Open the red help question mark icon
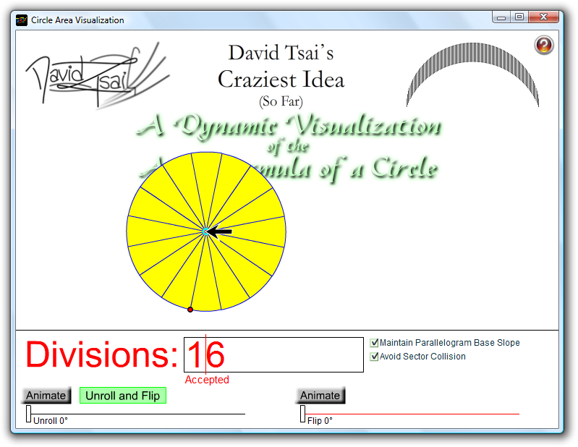This screenshot has width=578, height=447. click(544, 45)
